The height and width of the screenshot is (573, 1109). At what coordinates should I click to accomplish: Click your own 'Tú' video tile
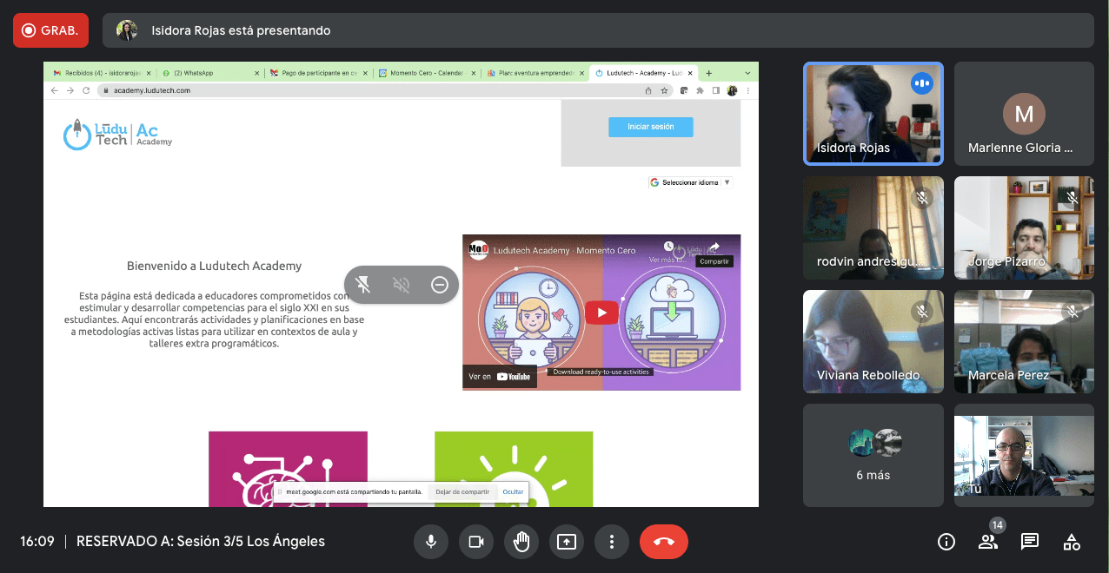1025,455
